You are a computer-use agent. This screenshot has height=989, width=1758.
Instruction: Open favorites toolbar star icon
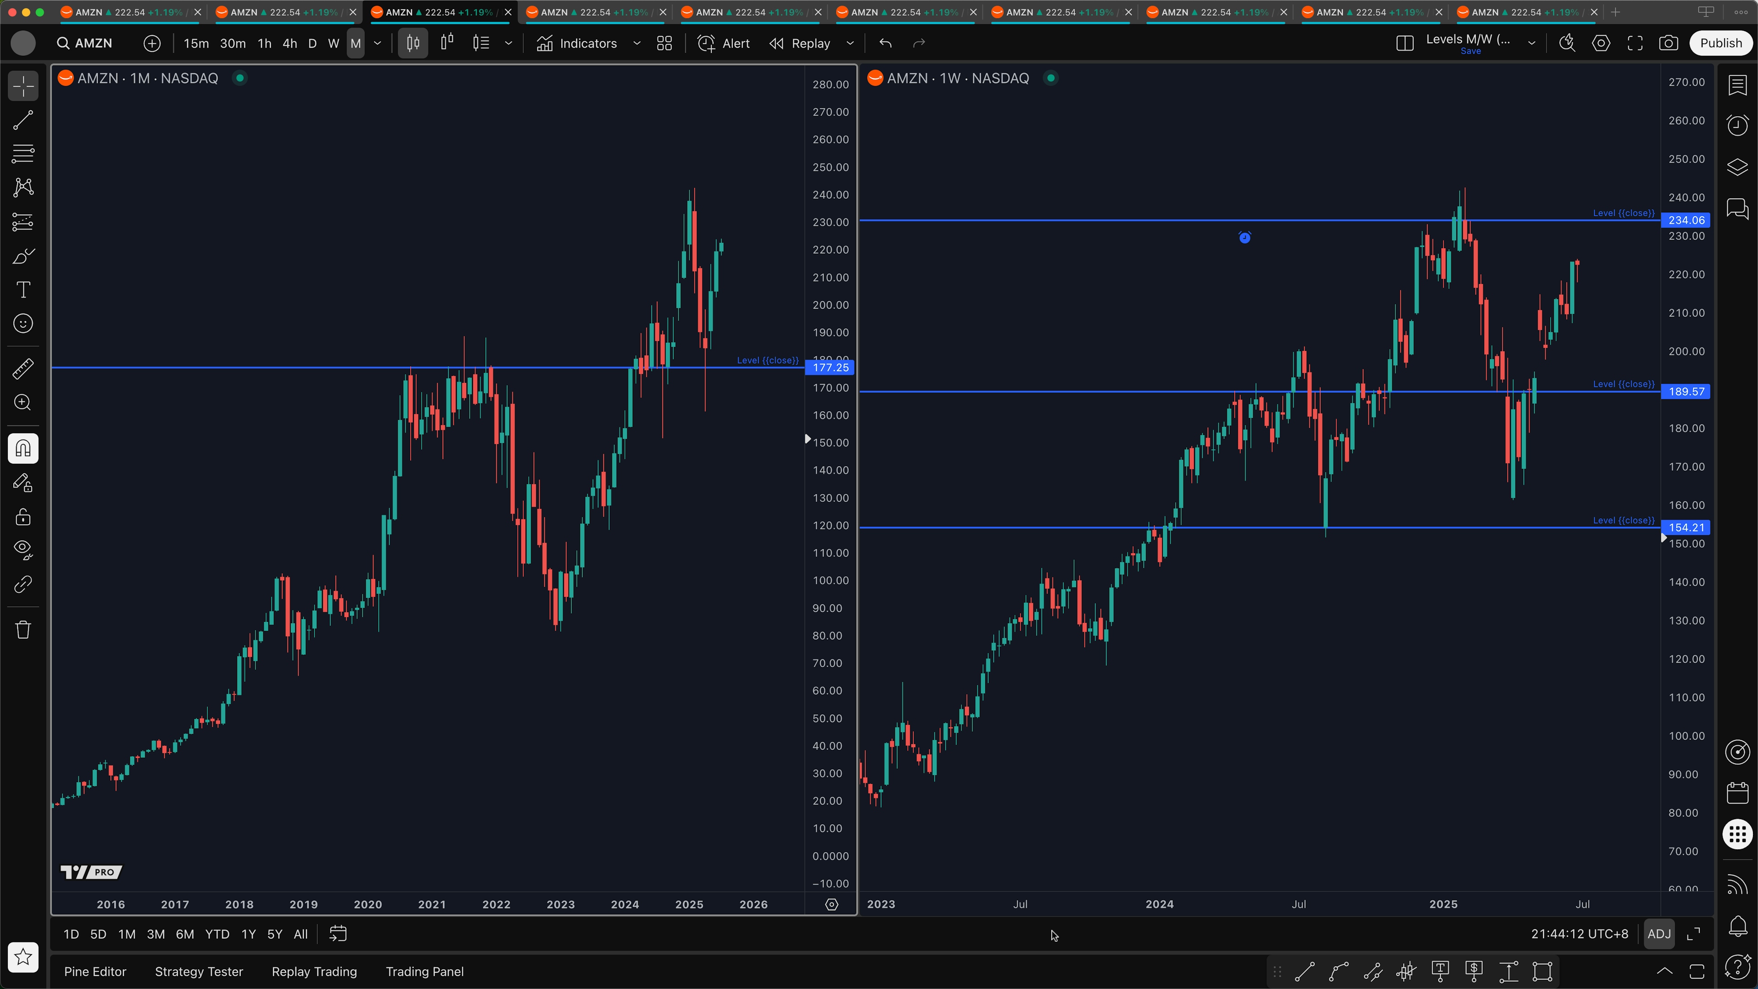[x=23, y=957]
